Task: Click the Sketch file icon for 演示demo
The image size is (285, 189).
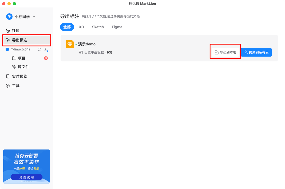Action: [x=70, y=44]
